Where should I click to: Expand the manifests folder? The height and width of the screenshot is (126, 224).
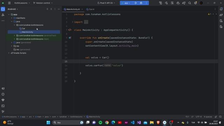click(x=12, y=18)
